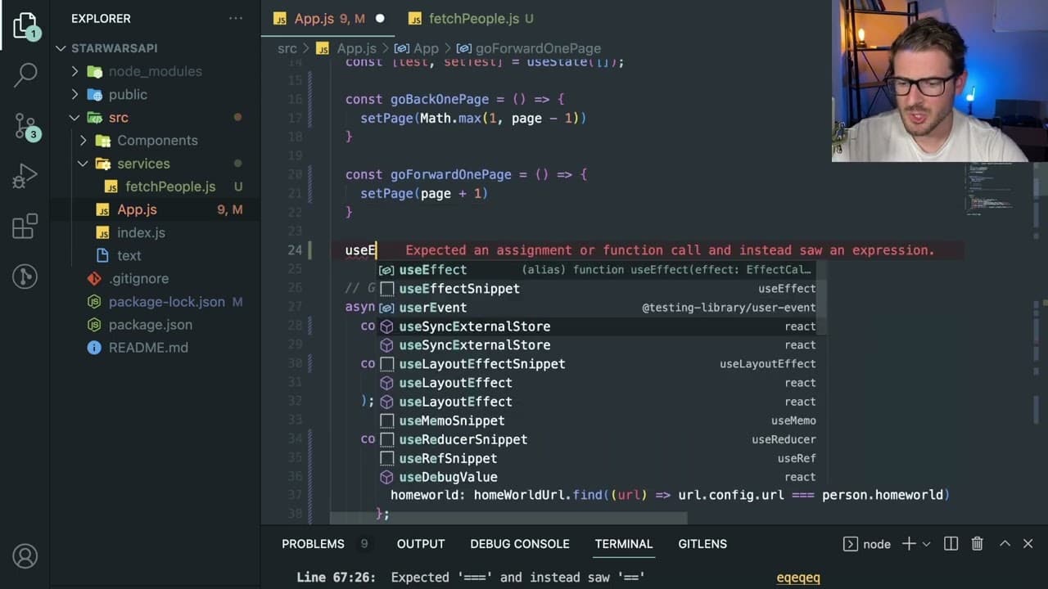Collapse the src folder

pyautogui.click(x=75, y=118)
